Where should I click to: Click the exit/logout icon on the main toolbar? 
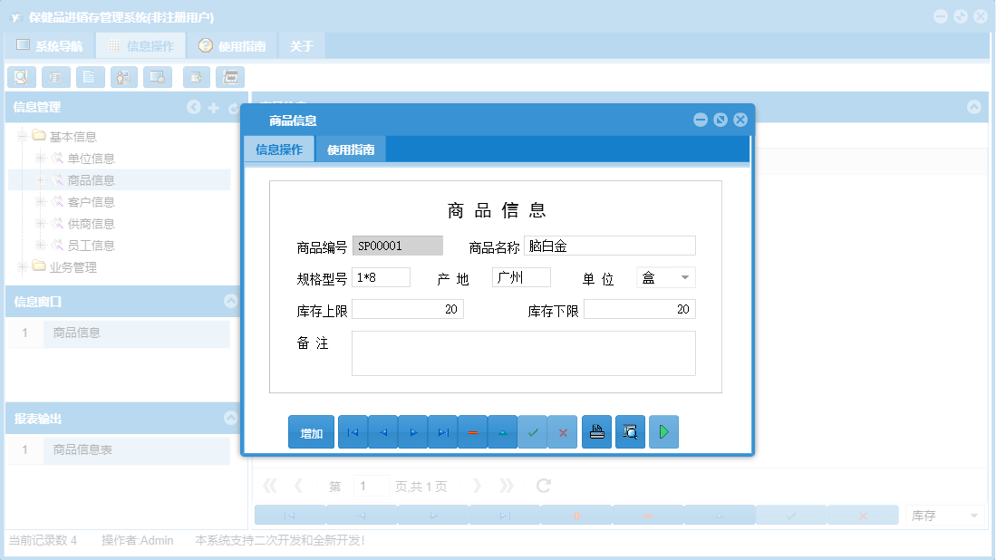tap(196, 77)
